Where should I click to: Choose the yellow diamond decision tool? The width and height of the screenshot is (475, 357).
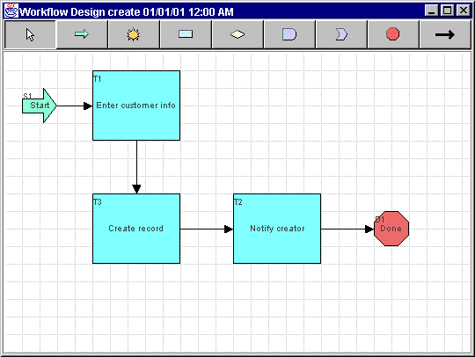point(237,34)
